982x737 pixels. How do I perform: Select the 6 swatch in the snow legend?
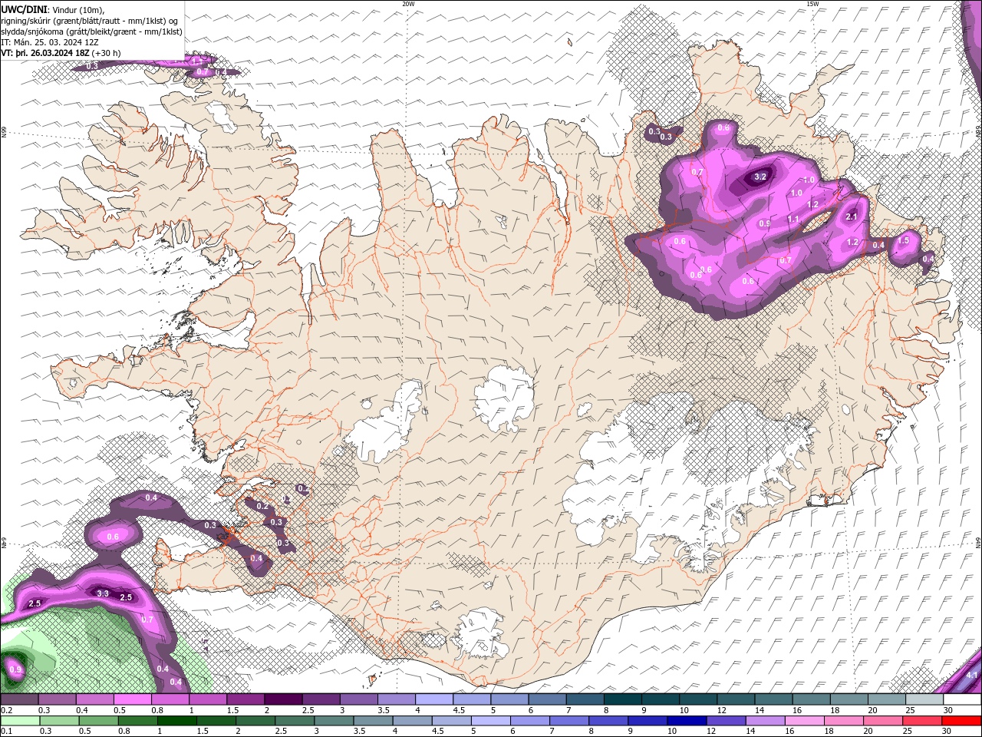click(546, 699)
